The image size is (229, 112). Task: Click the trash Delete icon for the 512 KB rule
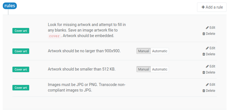[x=204, y=72]
